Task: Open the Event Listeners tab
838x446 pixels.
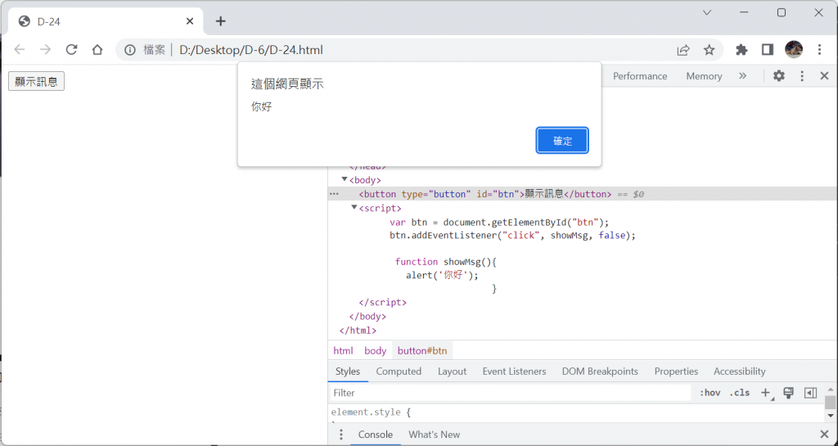Action: click(514, 372)
